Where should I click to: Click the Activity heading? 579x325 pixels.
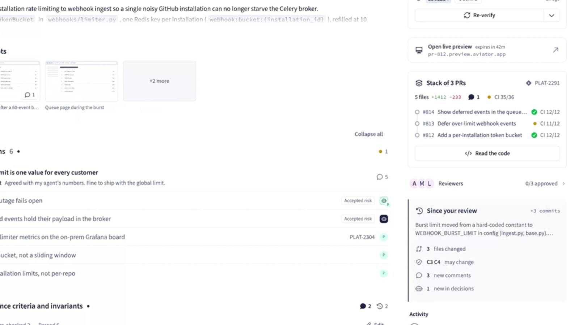click(x=419, y=314)
